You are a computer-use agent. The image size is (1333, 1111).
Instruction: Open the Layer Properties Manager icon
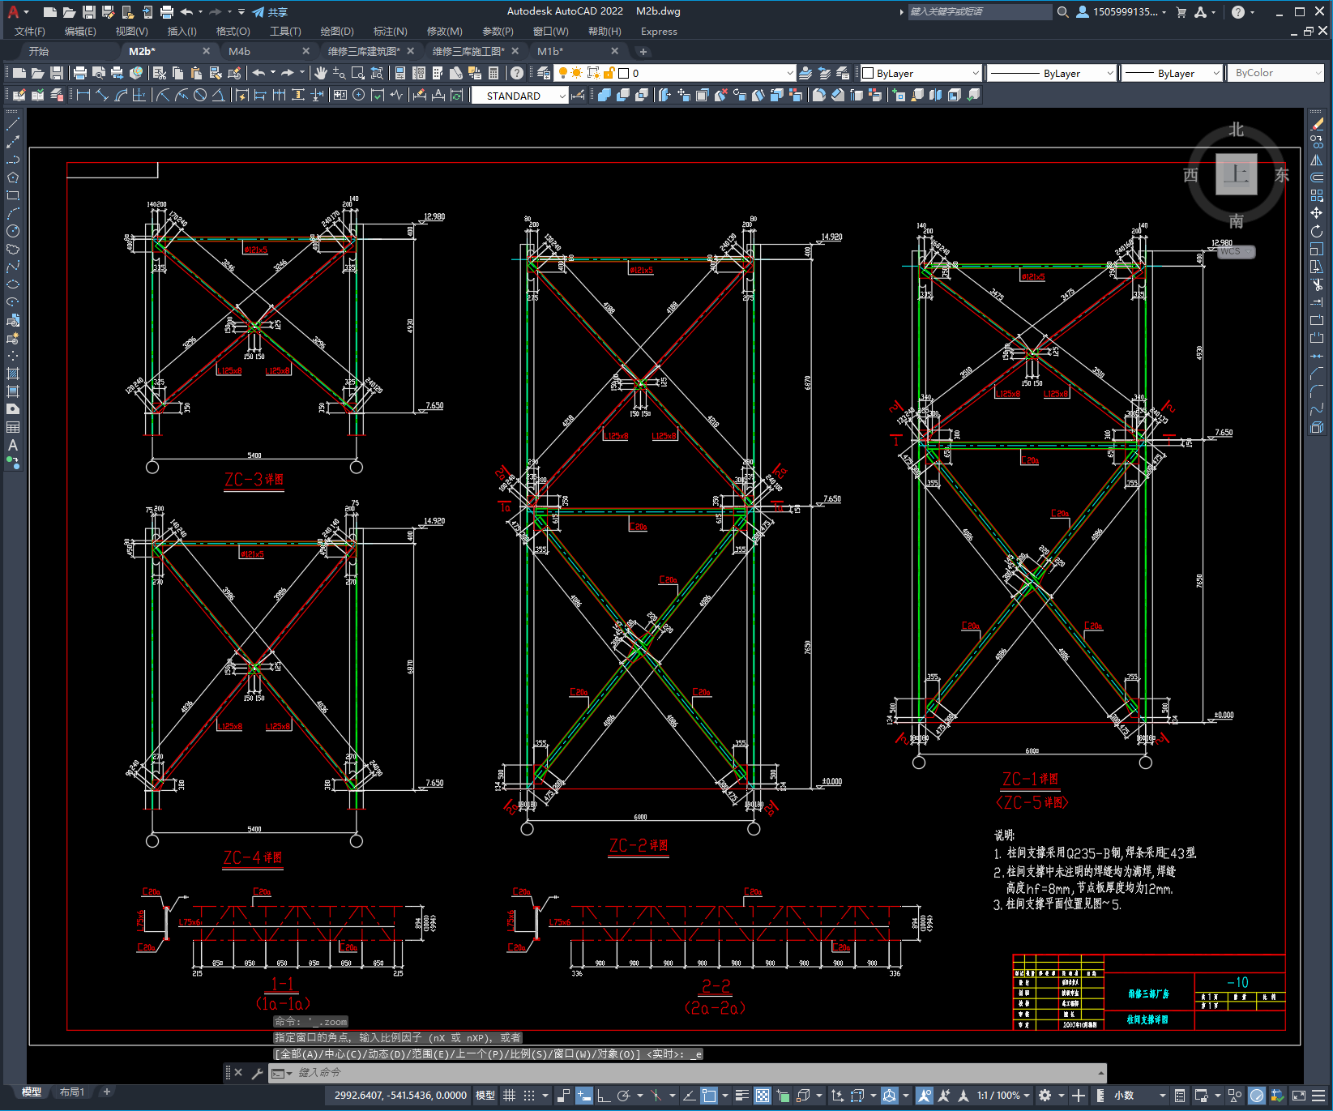[x=544, y=73]
